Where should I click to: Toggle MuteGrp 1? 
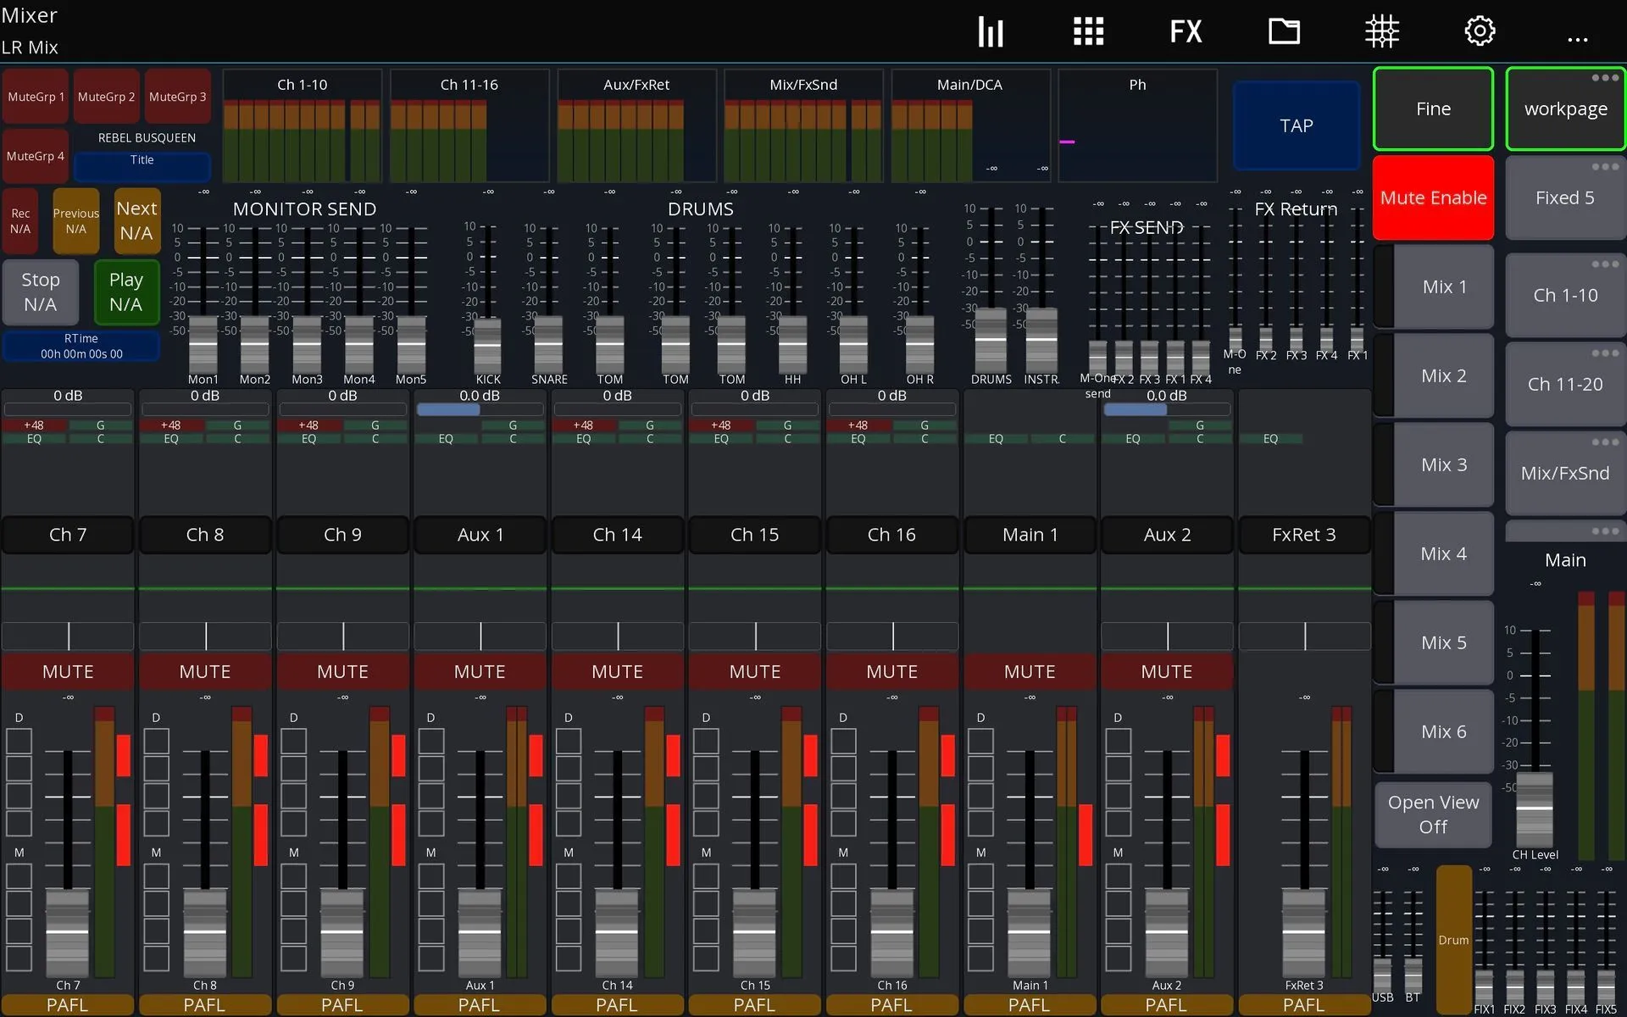(x=36, y=97)
